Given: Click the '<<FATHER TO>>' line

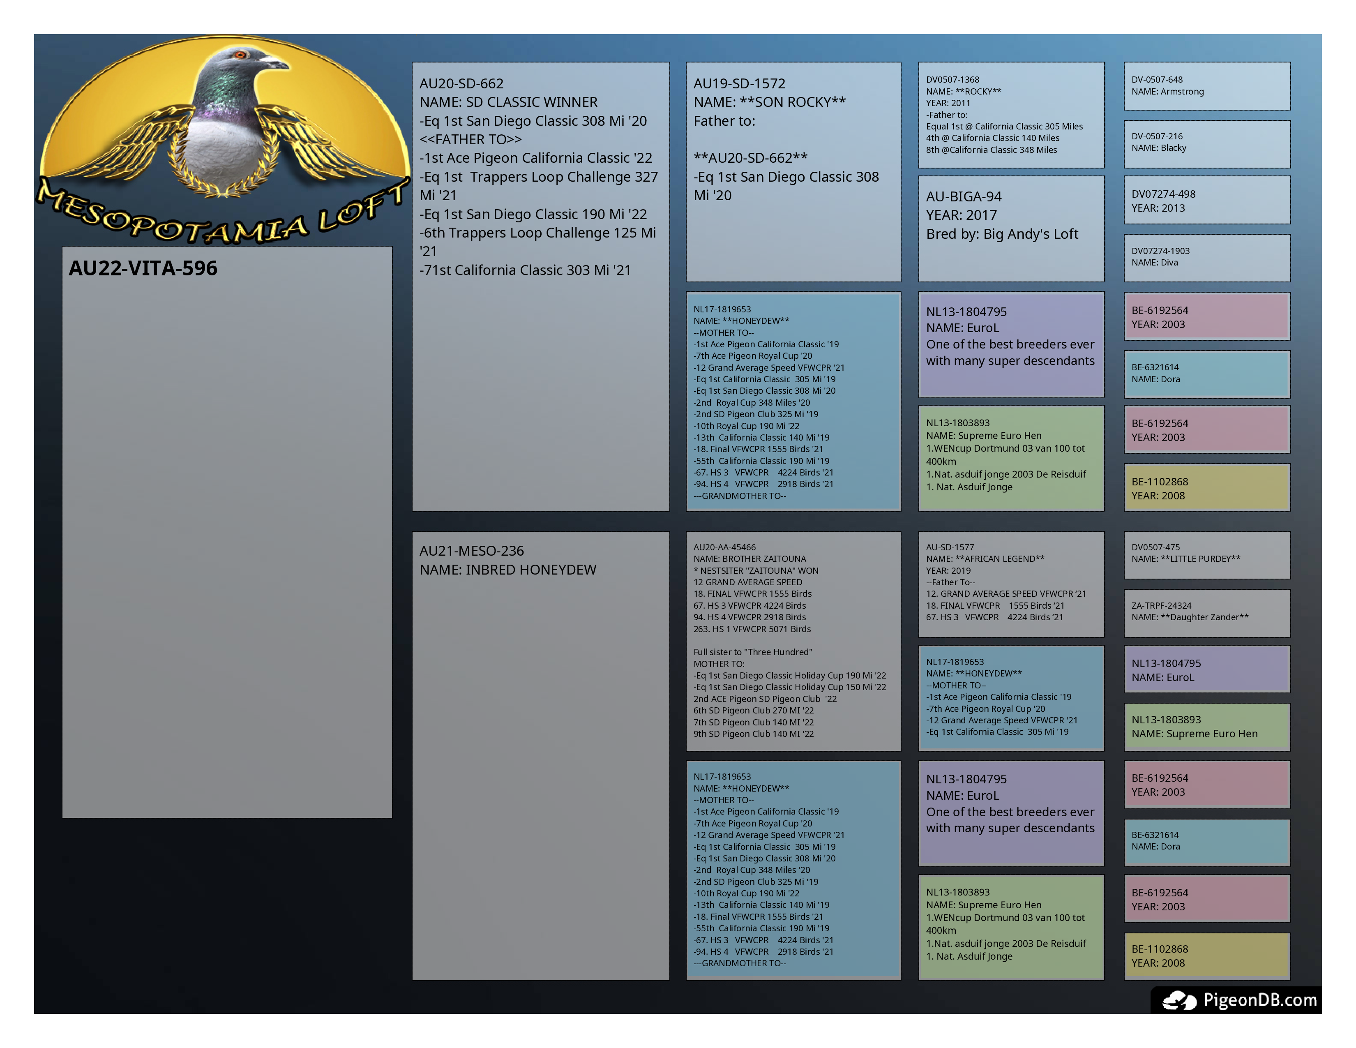Looking at the screenshot, I should (470, 140).
